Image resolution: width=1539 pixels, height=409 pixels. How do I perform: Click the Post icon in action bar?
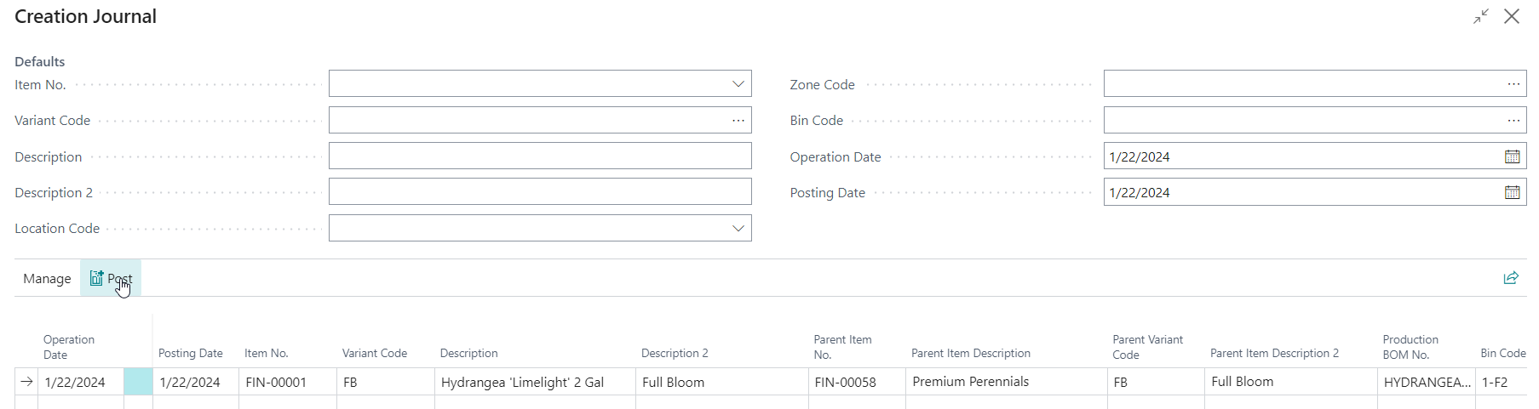point(96,278)
